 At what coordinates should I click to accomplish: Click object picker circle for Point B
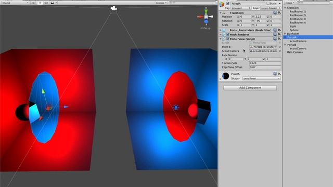[279, 47]
